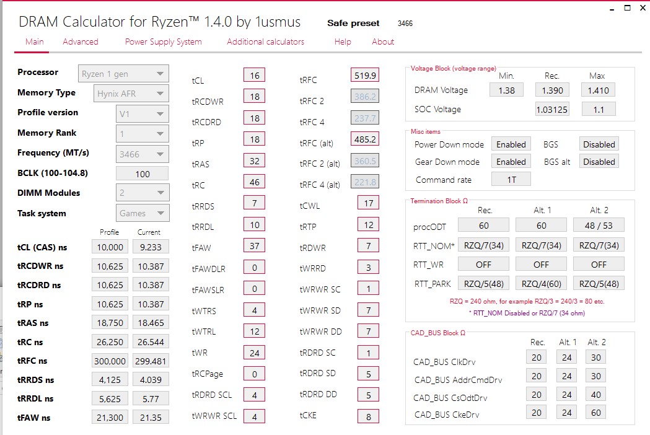This screenshot has height=435, width=650.
Task: Click tCL (CAS) ns Current value 9.233
Action: tap(151, 247)
